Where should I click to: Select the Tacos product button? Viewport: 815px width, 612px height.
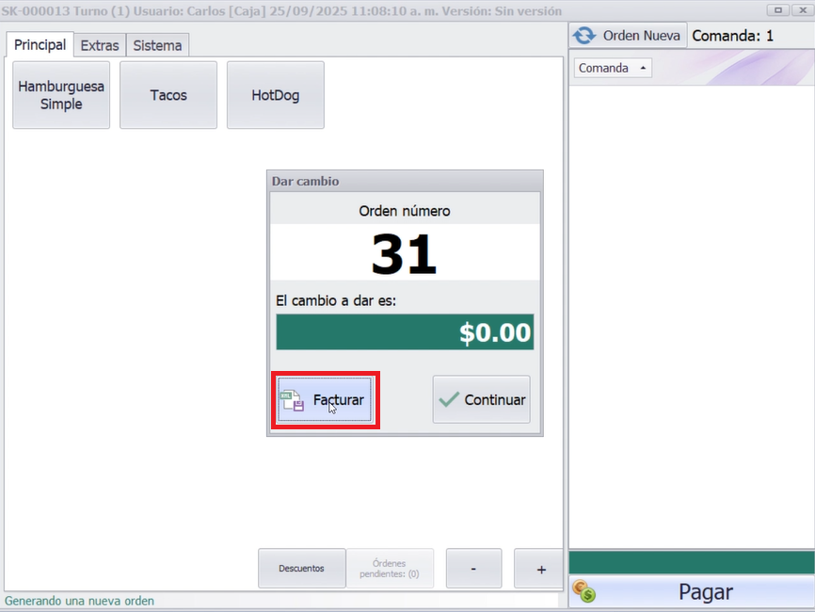click(x=168, y=95)
